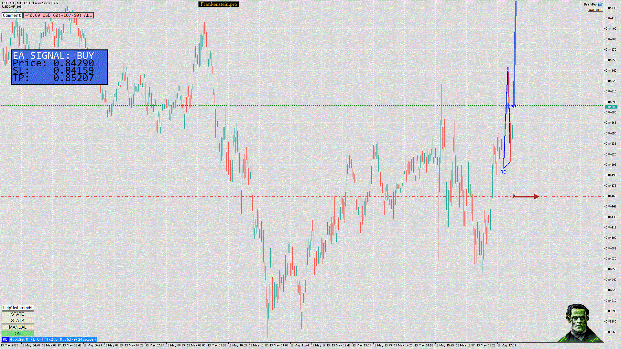
Task: Open the params button
Action: point(595,10)
